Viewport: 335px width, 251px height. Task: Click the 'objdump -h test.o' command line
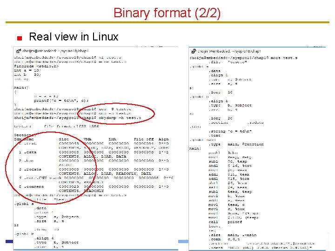[120, 118]
